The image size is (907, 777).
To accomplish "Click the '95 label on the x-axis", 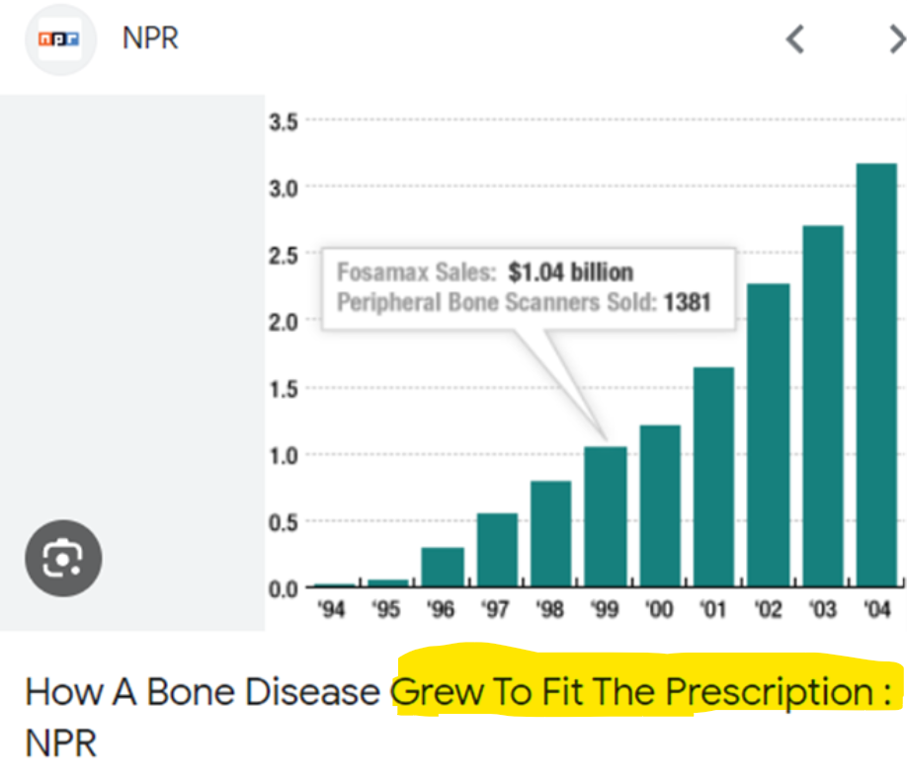I will tap(386, 610).
